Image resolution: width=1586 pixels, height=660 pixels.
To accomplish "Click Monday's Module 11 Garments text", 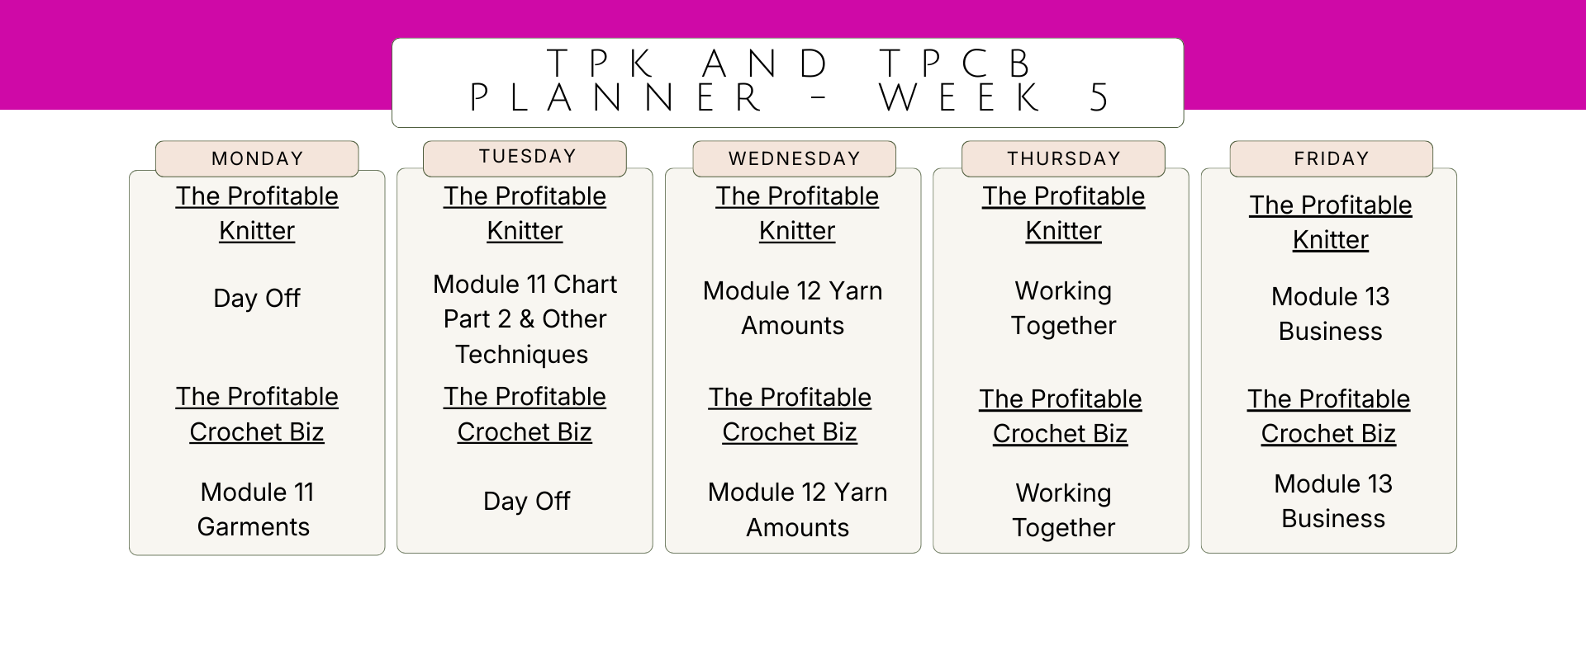I will pyautogui.click(x=255, y=509).
